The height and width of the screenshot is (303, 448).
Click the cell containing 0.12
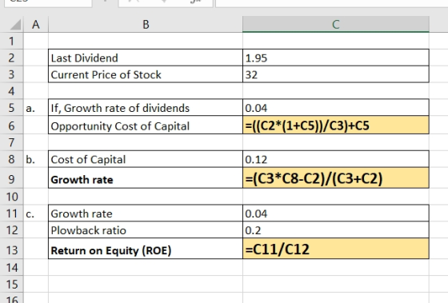pyautogui.click(x=336, y=159)
